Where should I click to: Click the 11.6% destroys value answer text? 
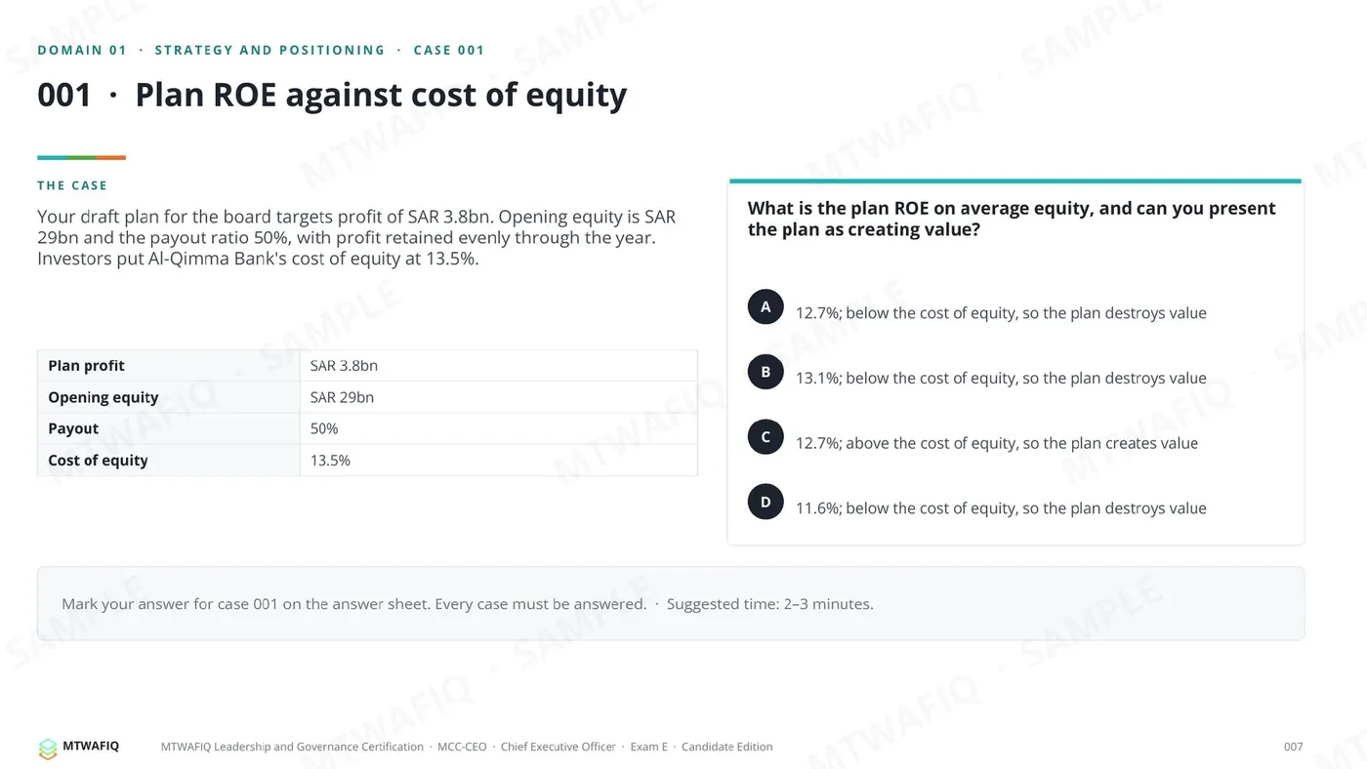1001,508
